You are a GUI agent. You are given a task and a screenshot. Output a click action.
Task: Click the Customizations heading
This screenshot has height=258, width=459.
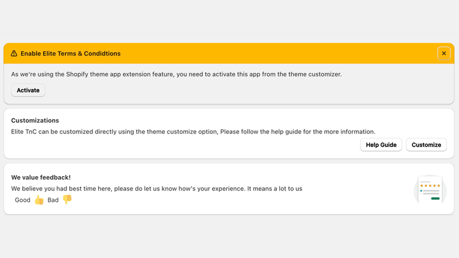point(35,120)
